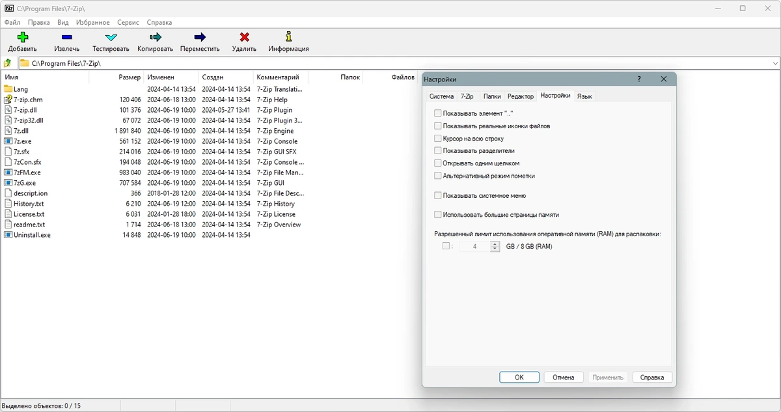The image size is (781, 412).
Task: Open the Избранное menu
Action: (x=93, y=22)
